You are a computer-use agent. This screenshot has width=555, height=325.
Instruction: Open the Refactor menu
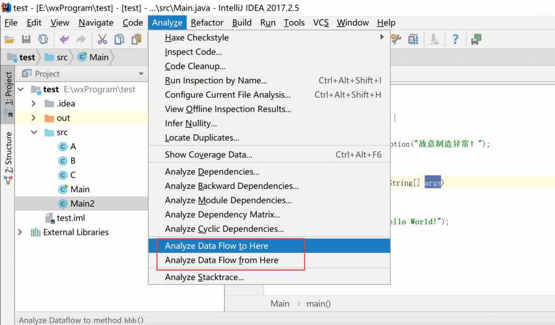[x=207, y=23]
